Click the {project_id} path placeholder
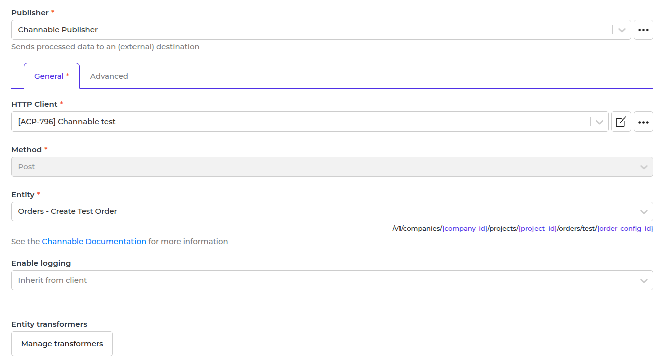Image resolution: width=667 pixels, height=361 pixels. coord(538,229)
